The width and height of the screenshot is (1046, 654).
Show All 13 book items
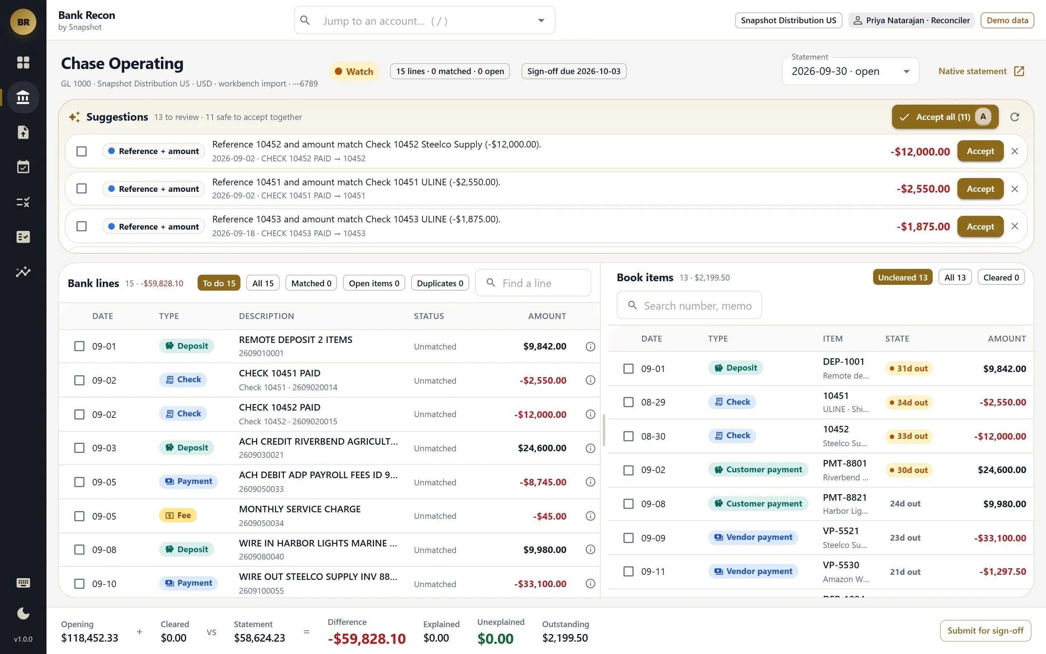pos(955,277)
